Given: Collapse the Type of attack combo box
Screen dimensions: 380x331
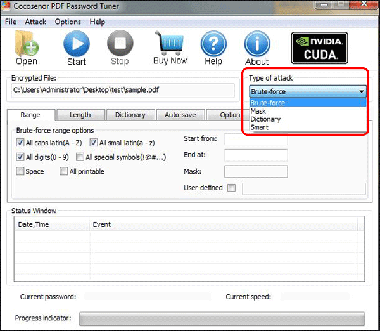Looking at the screenshot, I should 308,92.
